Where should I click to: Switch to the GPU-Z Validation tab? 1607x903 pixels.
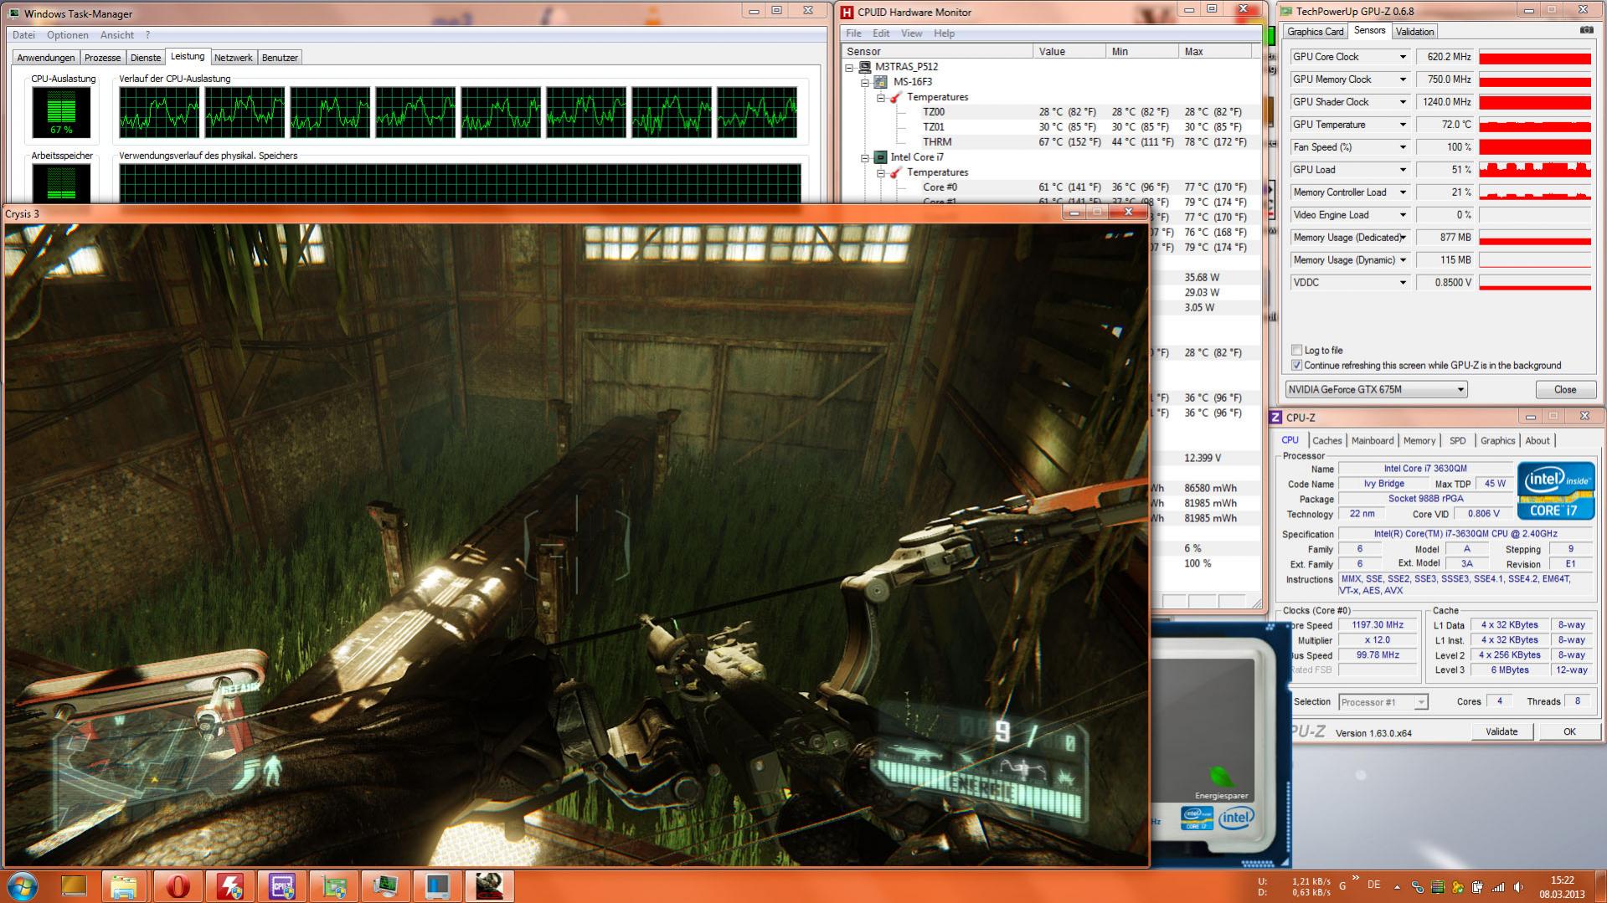click(x=1414, y=32)
